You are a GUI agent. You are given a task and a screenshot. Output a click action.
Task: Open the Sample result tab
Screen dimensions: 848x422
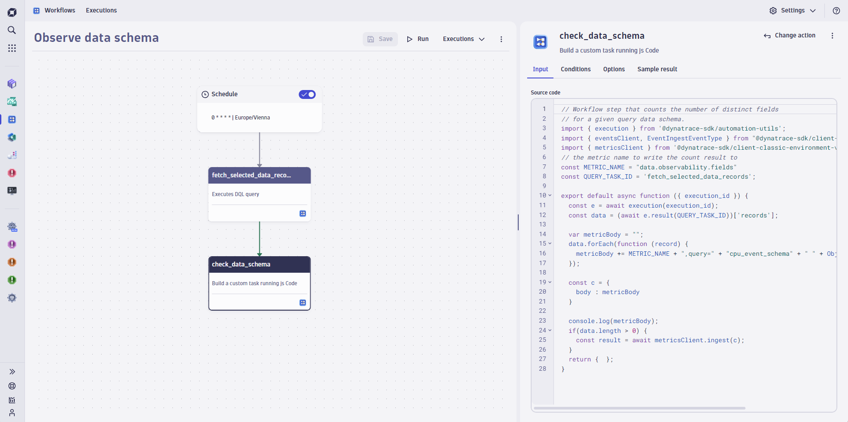pos(657,69)
